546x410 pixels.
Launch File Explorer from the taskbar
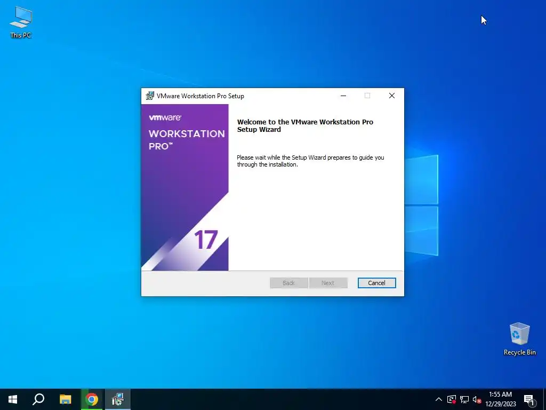point(65,399)
